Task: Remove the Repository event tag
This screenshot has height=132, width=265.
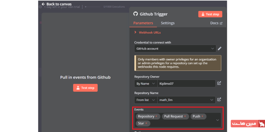Action: pyautogui.click(x=156, y=116)
